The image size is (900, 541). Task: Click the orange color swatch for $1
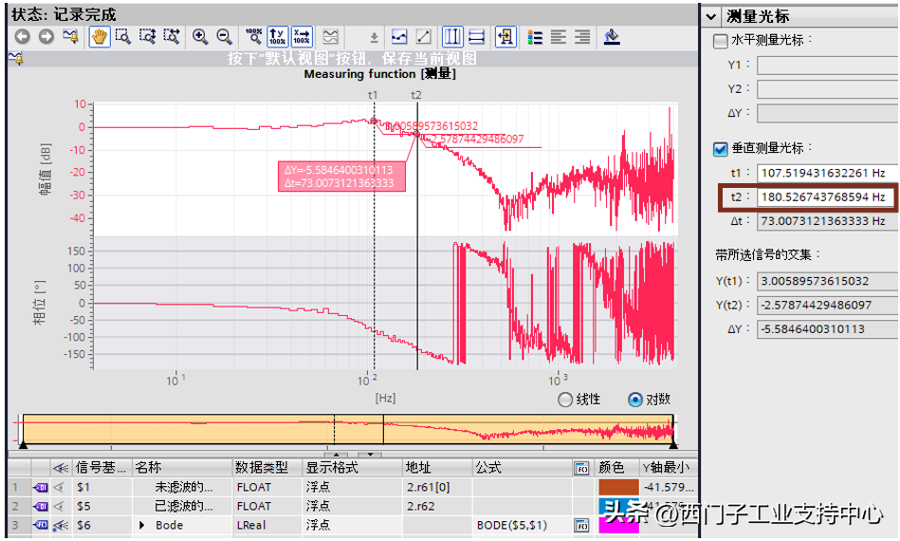[618, 487]
